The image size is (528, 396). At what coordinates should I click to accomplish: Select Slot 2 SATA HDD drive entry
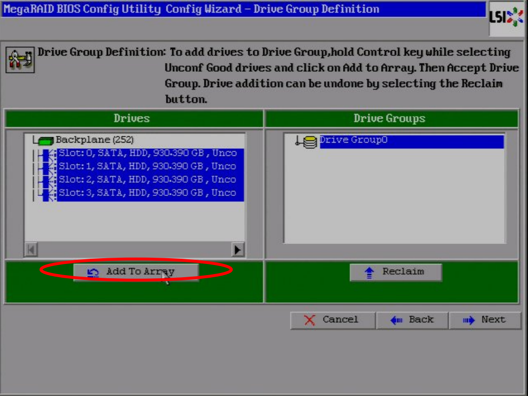(147, 180)
